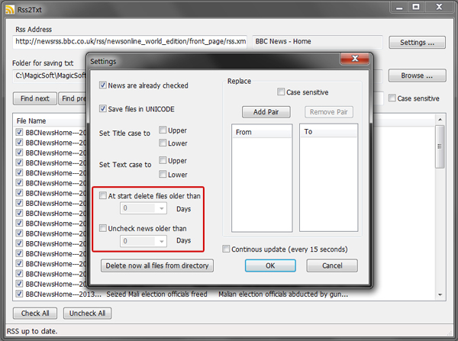Click the Add Pair button
The height and width of the screenshot is (341, 458).
point(266,112)
